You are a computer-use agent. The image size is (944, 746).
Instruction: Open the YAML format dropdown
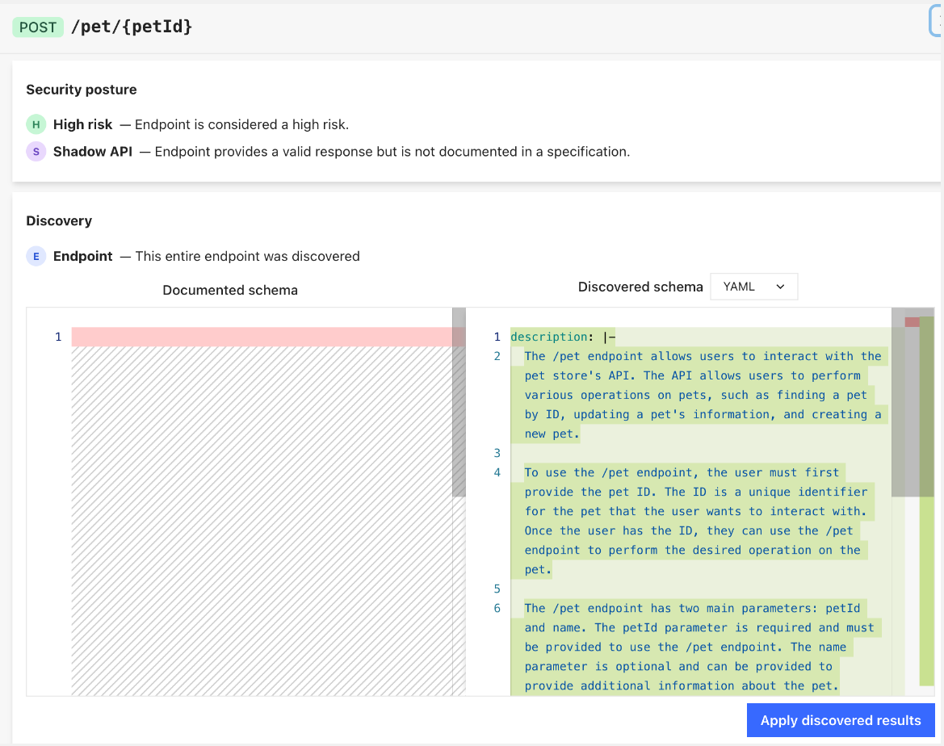[x=753, y=287]
